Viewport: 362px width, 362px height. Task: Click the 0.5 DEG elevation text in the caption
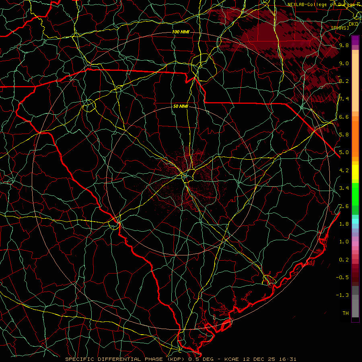pyautogui.click(x=202, y=359)
